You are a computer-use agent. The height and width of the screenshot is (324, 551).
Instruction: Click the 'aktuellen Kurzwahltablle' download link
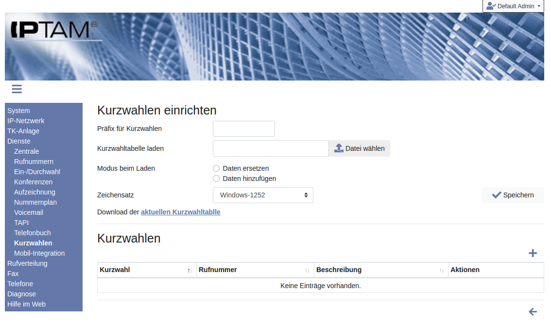(180, 212)
